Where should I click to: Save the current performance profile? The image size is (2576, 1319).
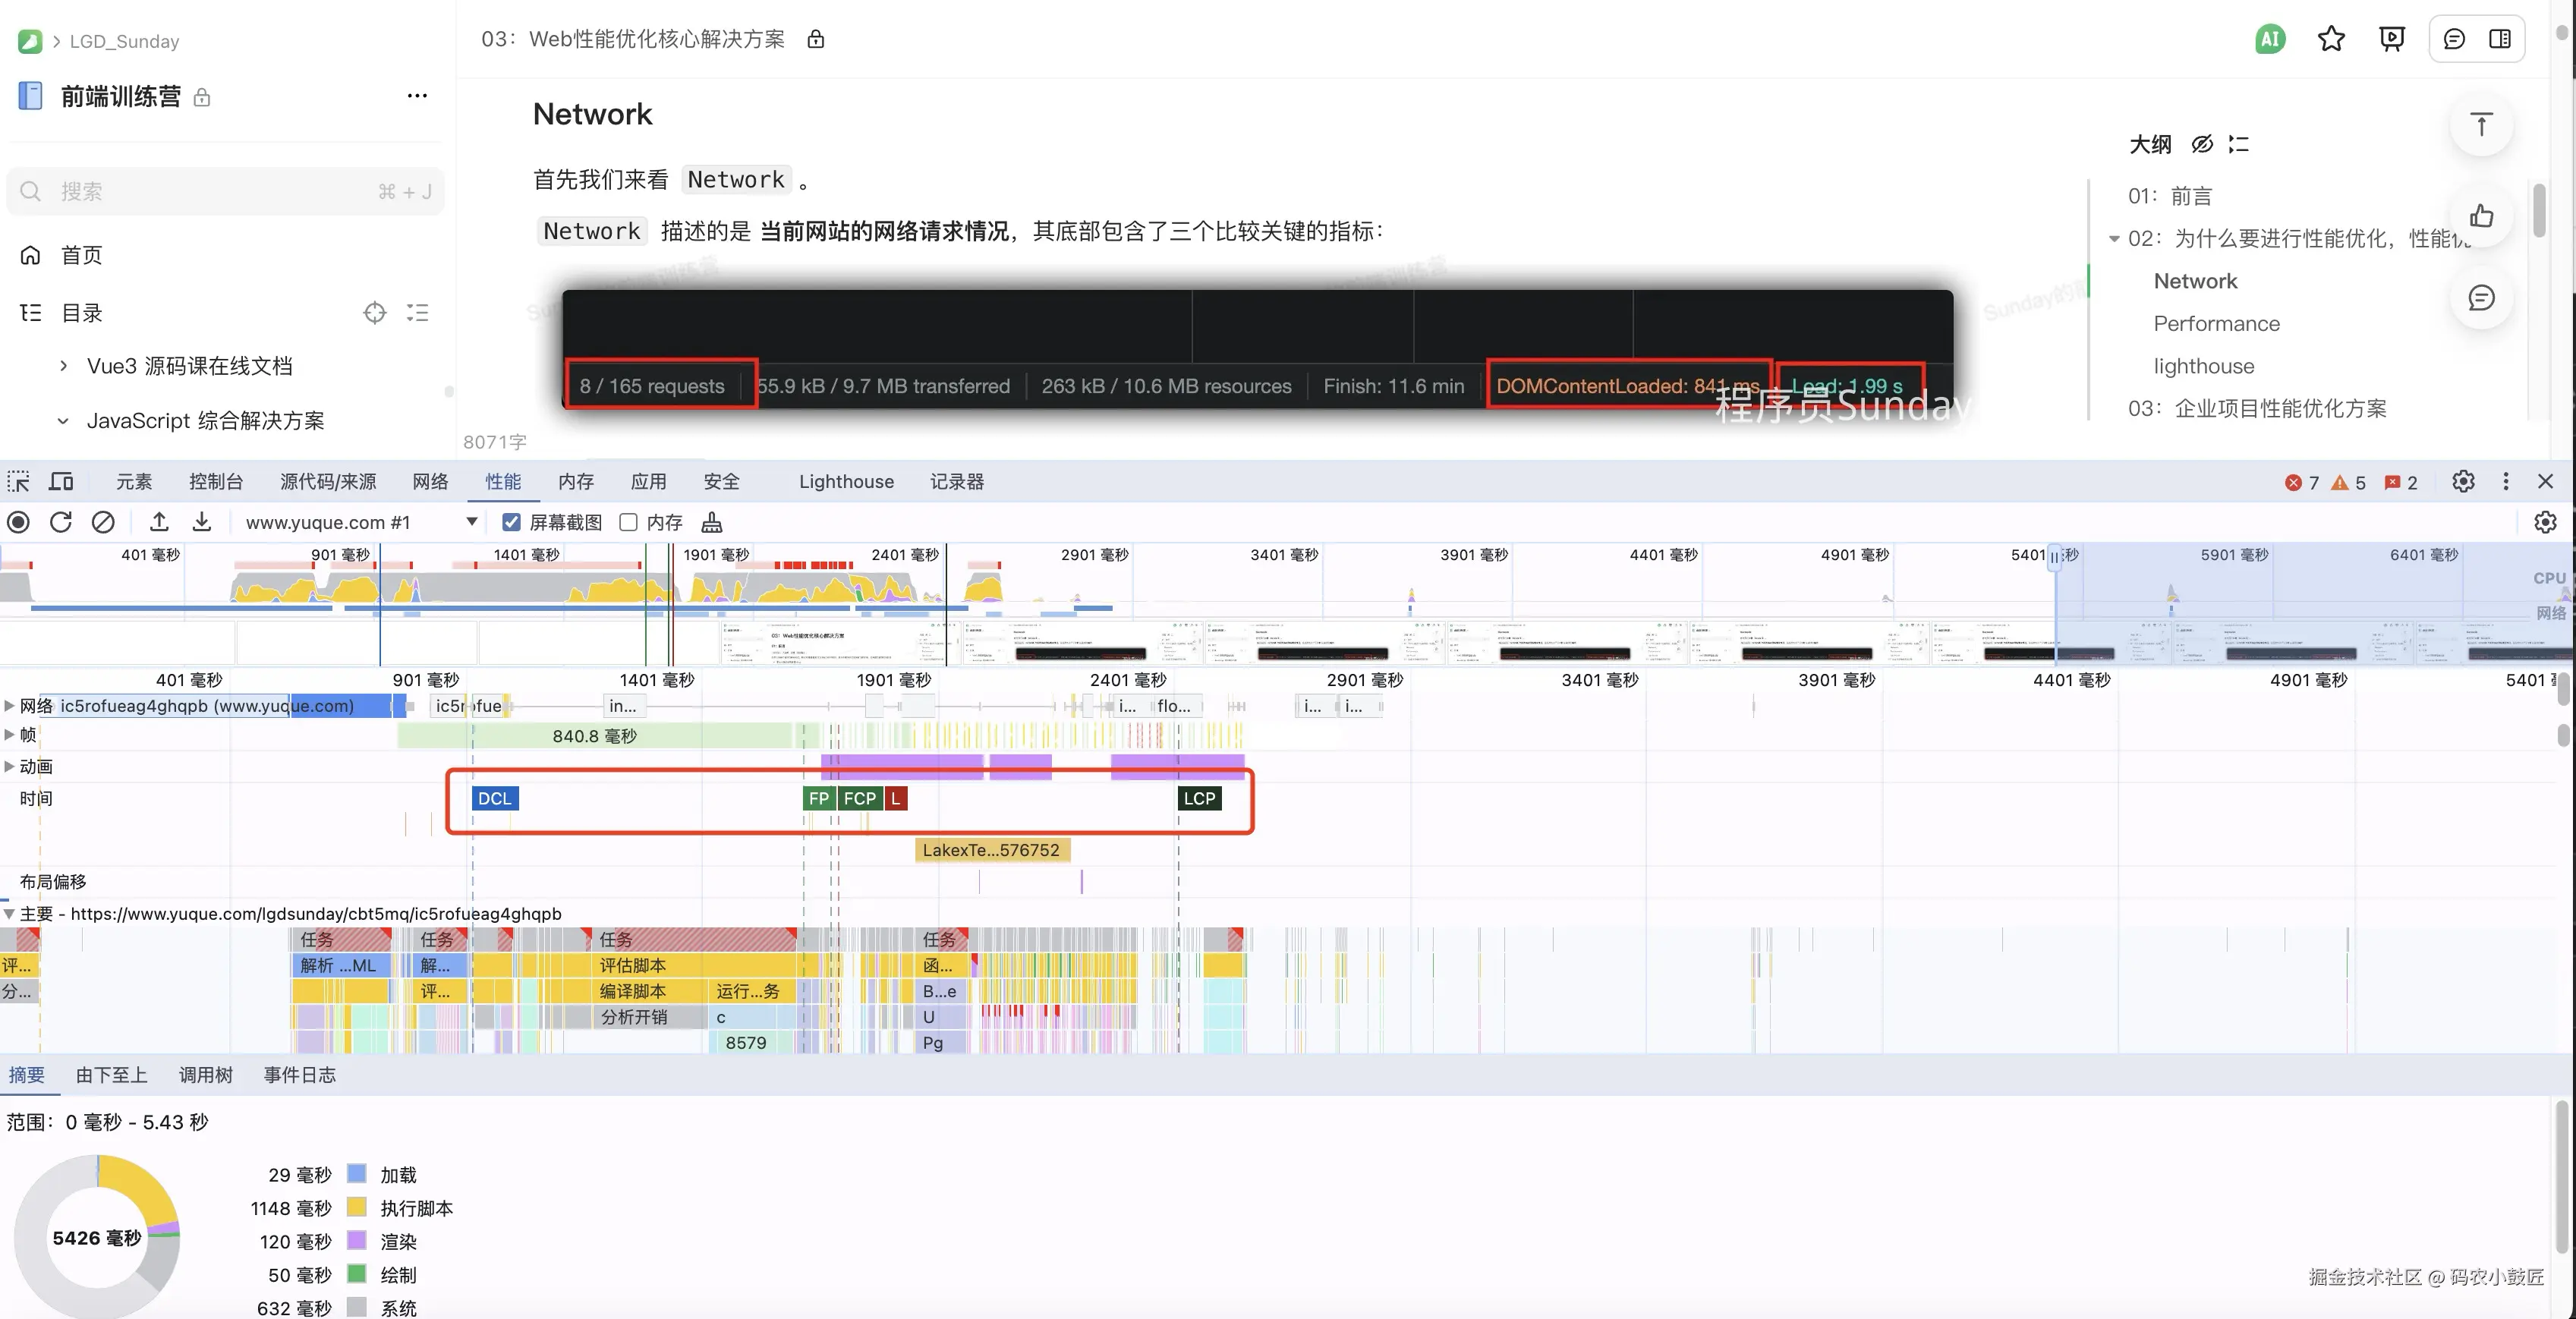201,521
